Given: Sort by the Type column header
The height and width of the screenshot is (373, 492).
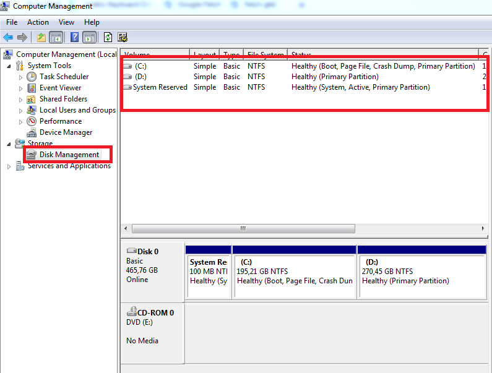Looking at the screenshot, I should point(231,54).
